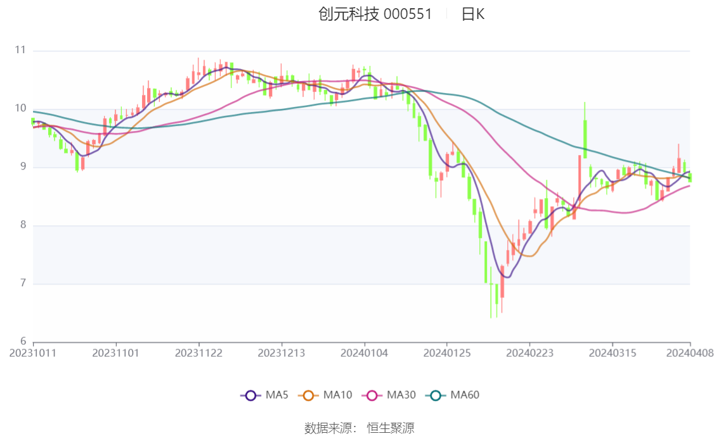Toggle the MA10 orange legend circle icon
Screen dimensions: 719x436
[x=308, y=396]
